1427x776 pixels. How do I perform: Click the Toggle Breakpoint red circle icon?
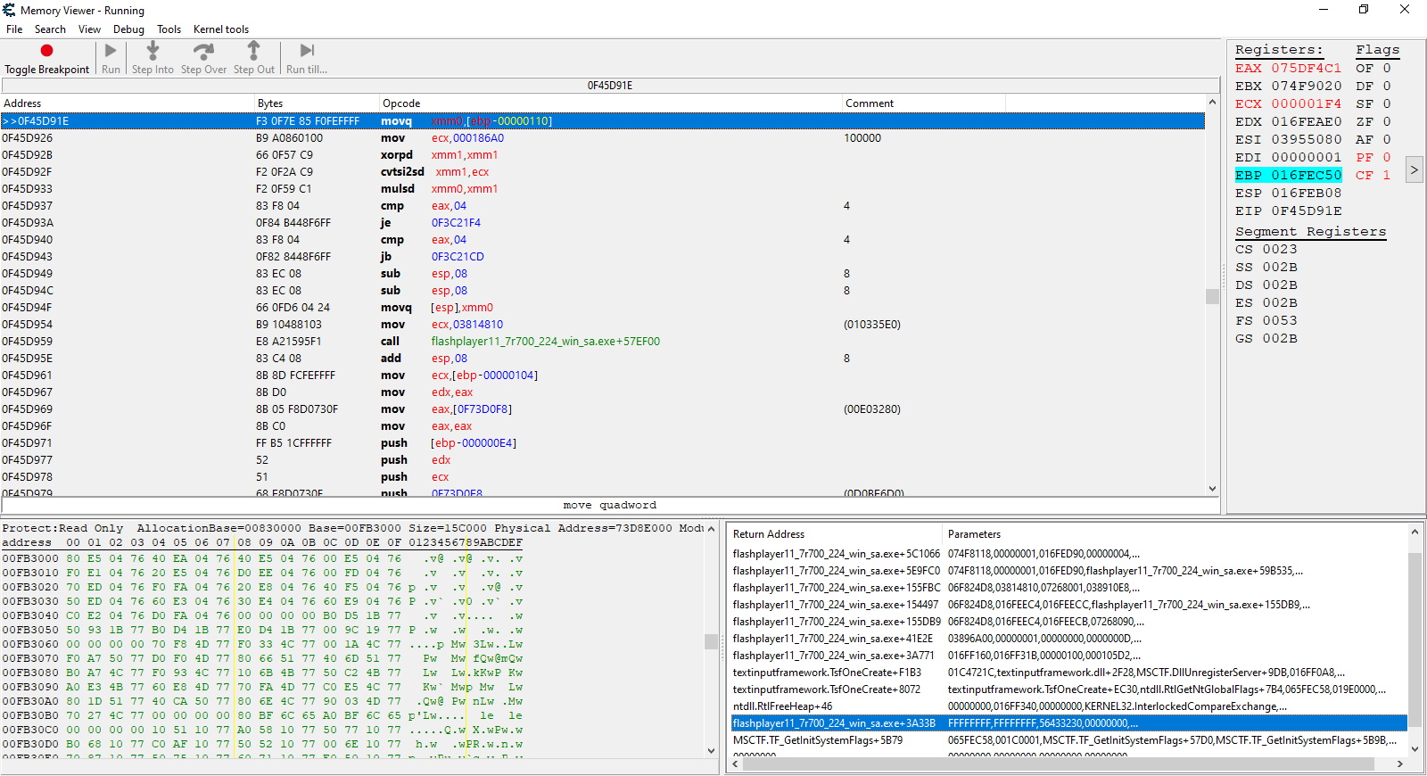point(46,51)
